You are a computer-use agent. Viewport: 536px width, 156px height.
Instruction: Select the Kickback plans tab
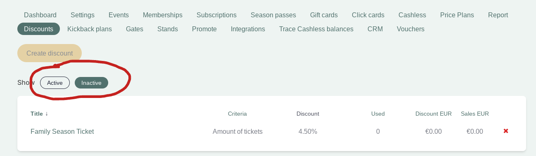(90, 29)
